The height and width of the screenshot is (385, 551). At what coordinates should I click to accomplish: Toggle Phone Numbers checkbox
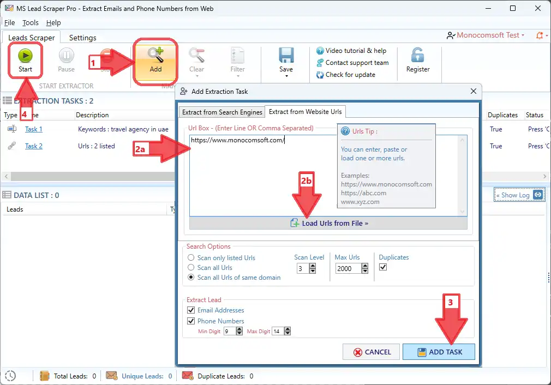tap(191, 321)
